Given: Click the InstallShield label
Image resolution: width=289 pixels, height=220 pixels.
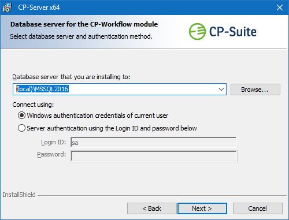Looking at the screenshot, I should (19, 195).
